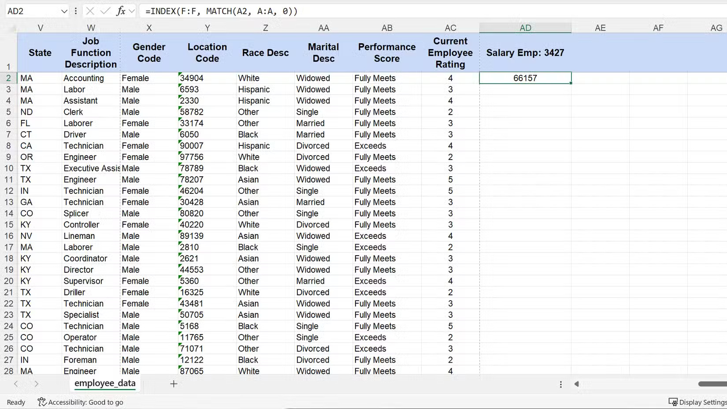Click the next sheet navigation arrow

[37, 384]
